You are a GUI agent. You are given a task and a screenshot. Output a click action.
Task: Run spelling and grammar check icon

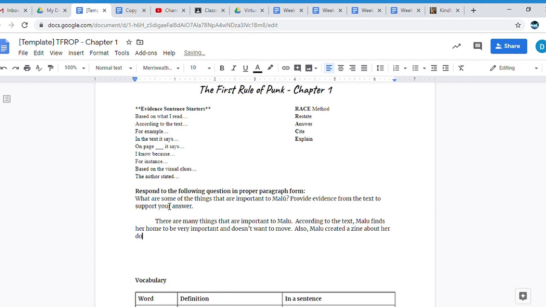pyautogui.click(x=39, y=68)
